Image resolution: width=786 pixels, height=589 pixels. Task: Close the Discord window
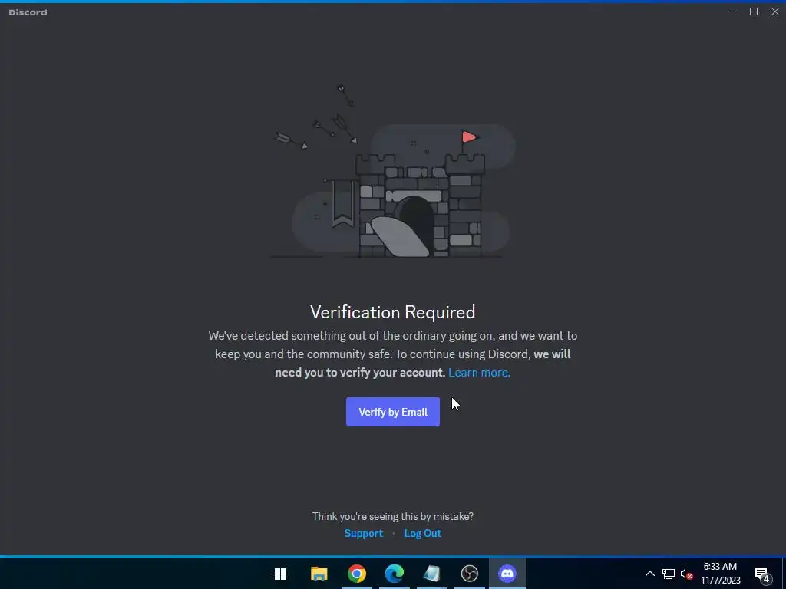click(x=775, y=12)
